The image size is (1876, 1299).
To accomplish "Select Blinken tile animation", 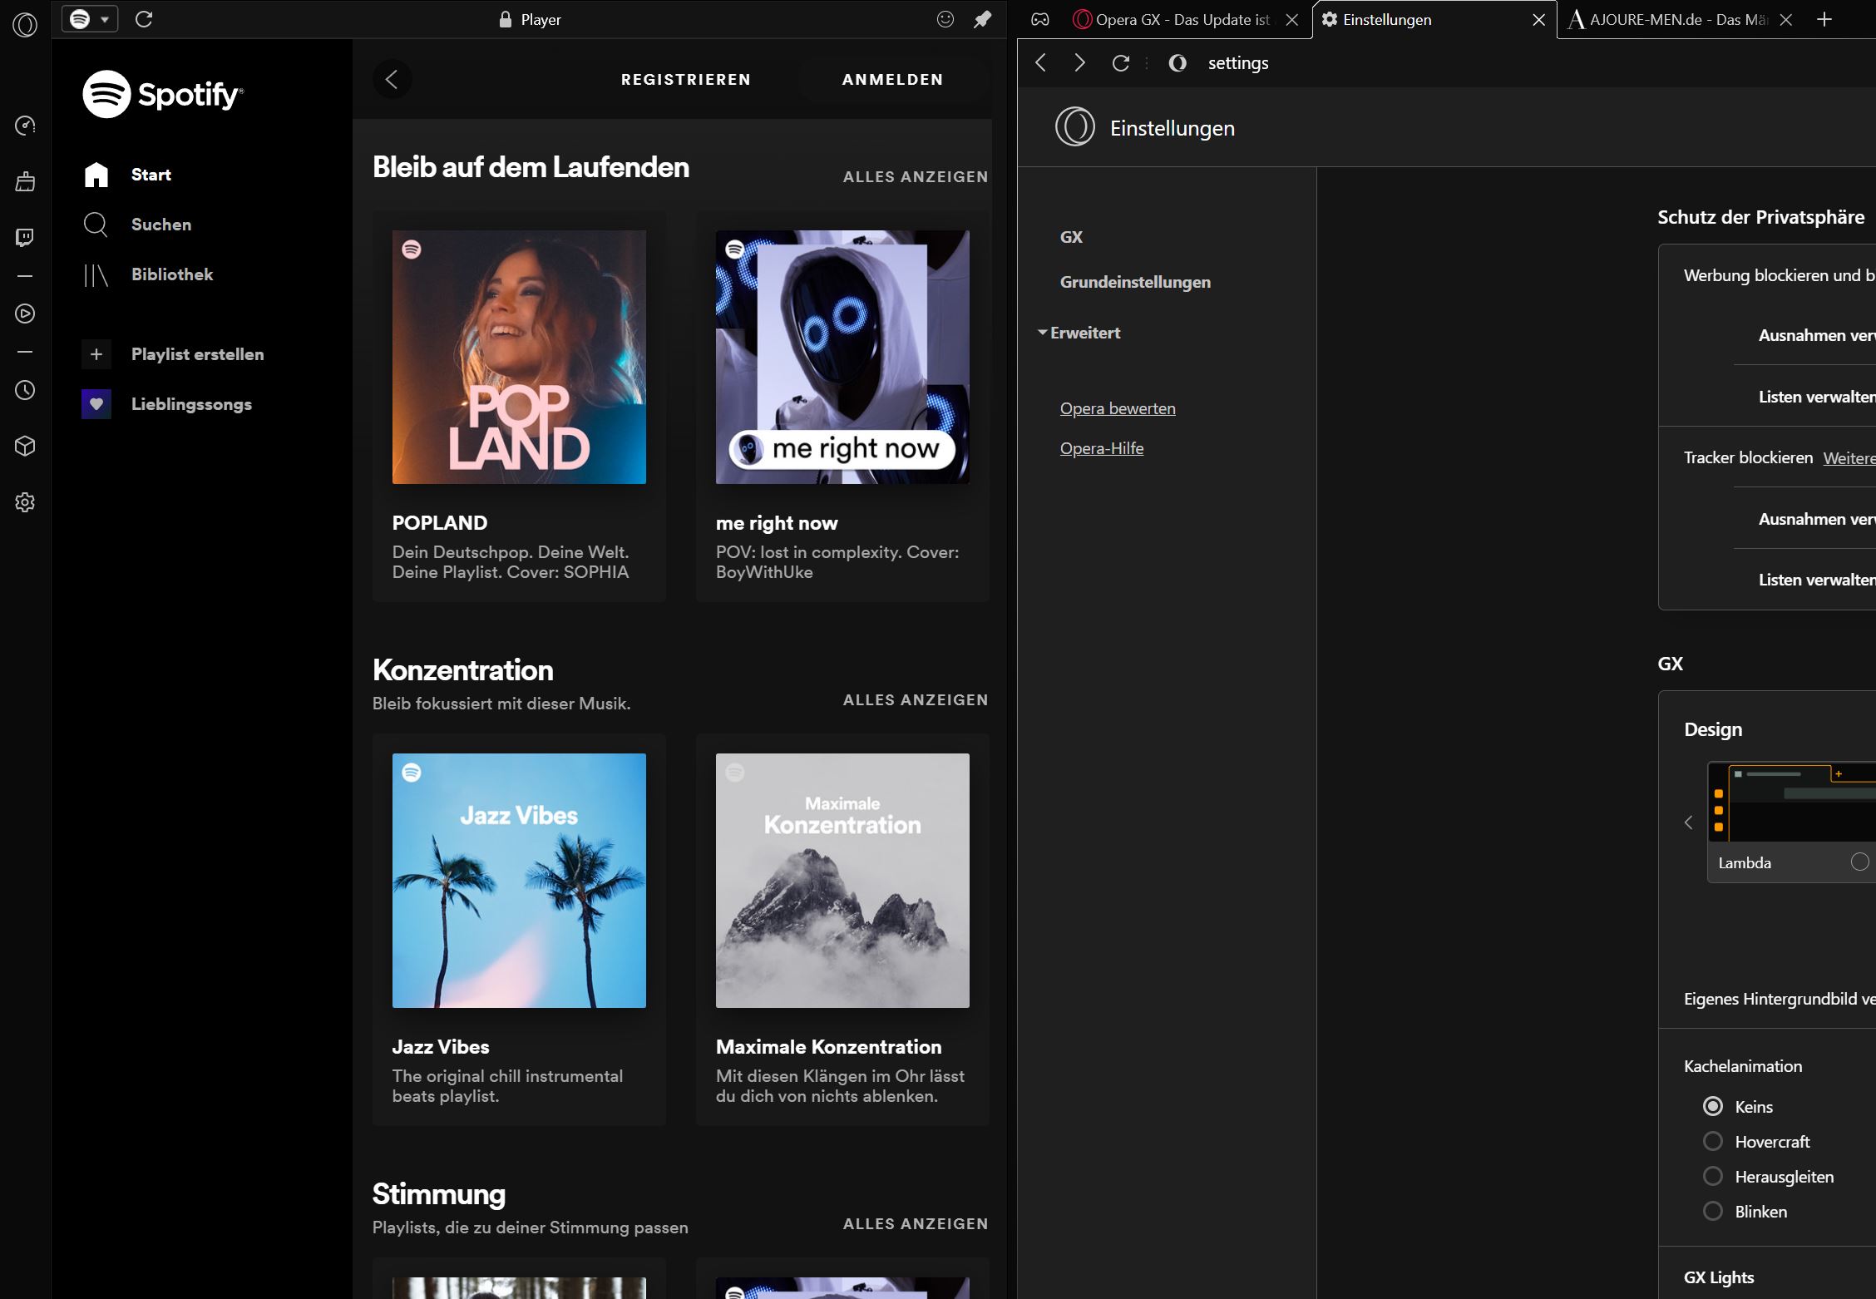I will coord(1713,1211).
